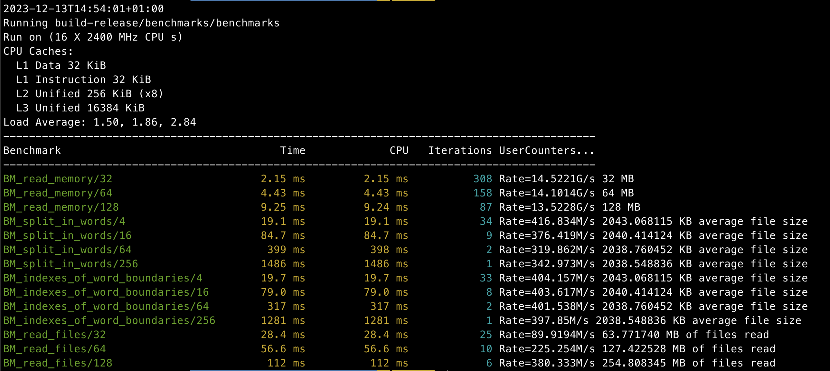
Task: Click 'L2 Unified 256 KiB (x8)' line
Action: coord(90,94)
